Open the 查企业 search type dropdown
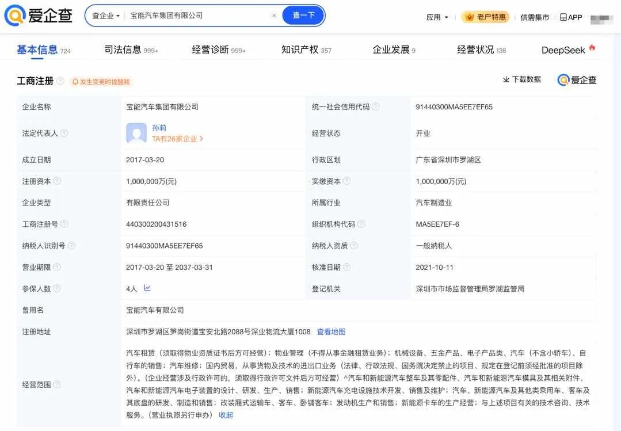 [x=106, y=16]
